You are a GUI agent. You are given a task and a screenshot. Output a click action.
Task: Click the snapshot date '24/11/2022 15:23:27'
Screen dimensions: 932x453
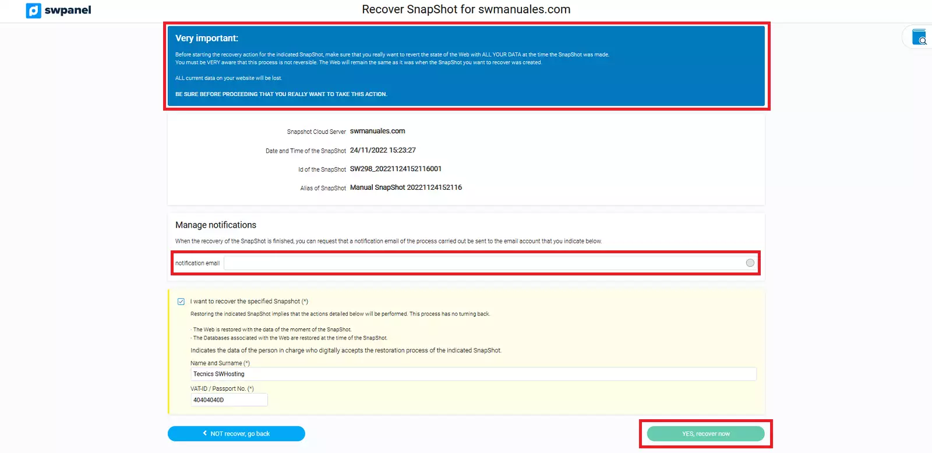tap(383, 150)
